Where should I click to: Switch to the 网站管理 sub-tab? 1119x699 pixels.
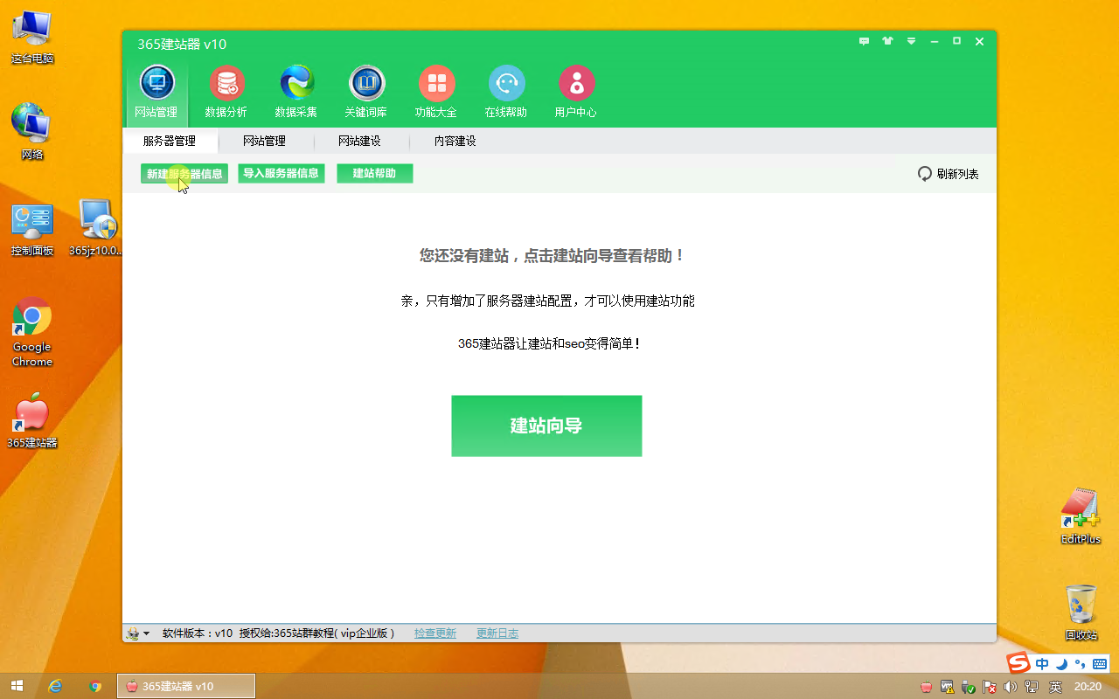coord(265,141)
